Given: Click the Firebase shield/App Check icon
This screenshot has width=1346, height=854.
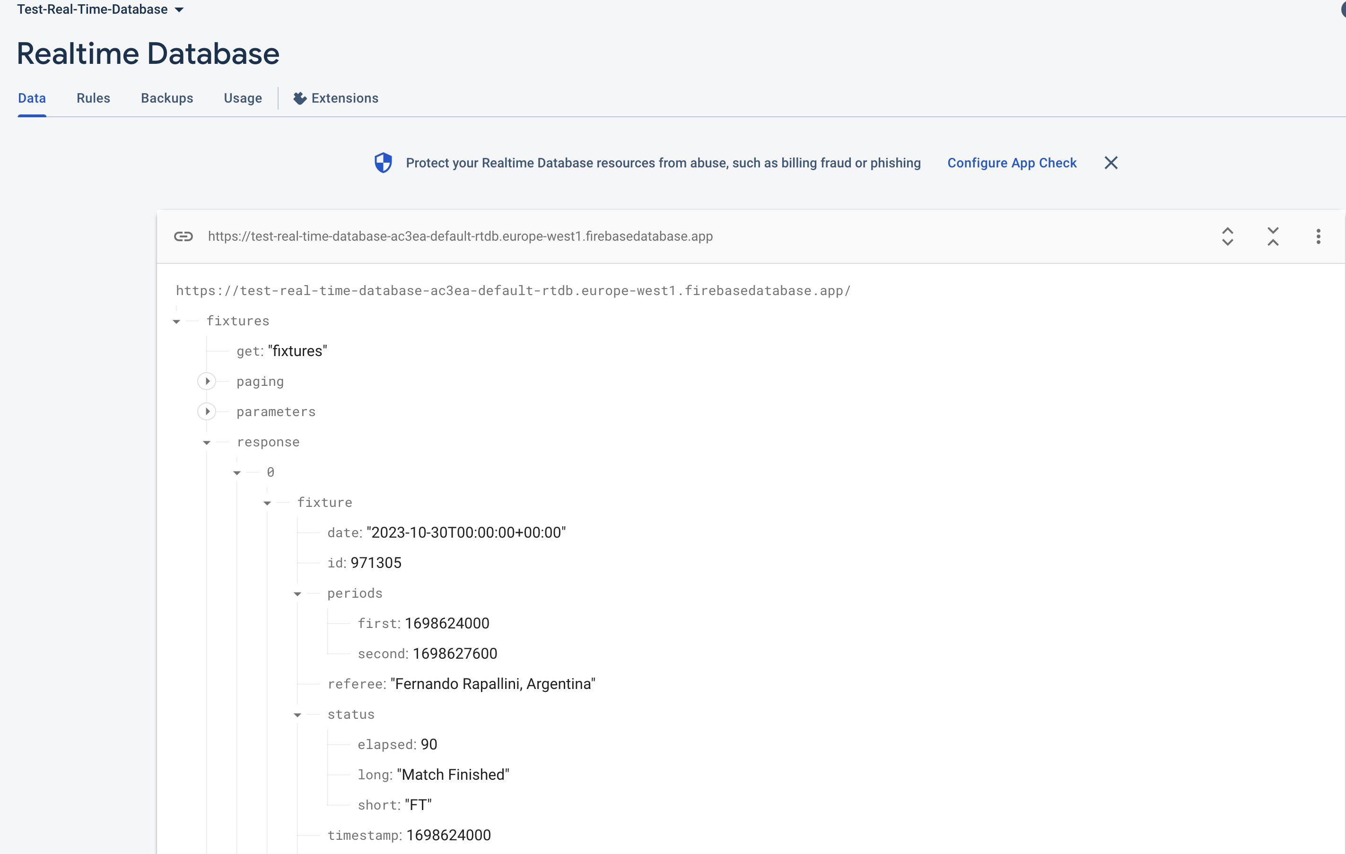Looking at the screenshot, I should click(383, 162).
